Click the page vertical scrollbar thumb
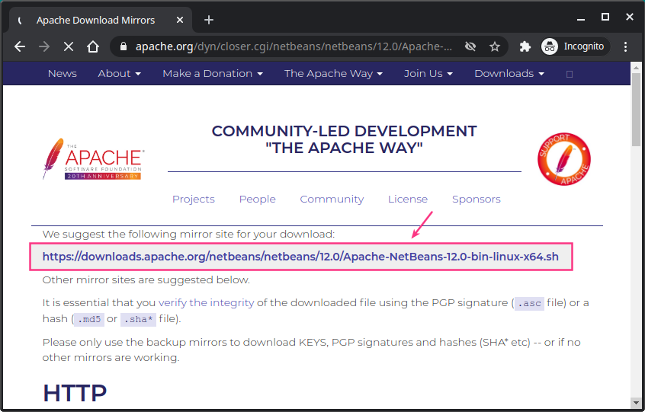645x412 pixels. click(x=636, y=110)
